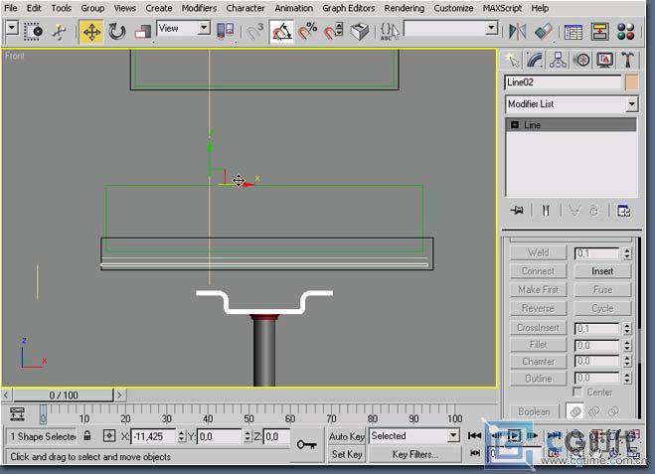Click the Make First button

pos(538,289)
